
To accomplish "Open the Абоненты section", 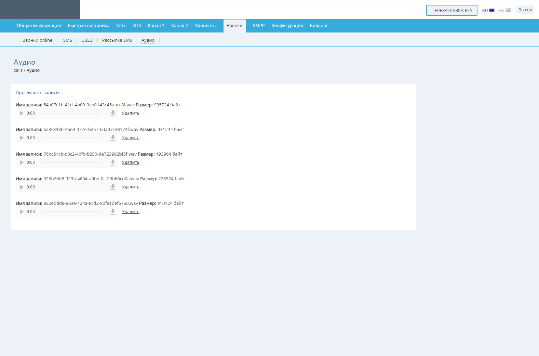I will click(x=205, y=26).
